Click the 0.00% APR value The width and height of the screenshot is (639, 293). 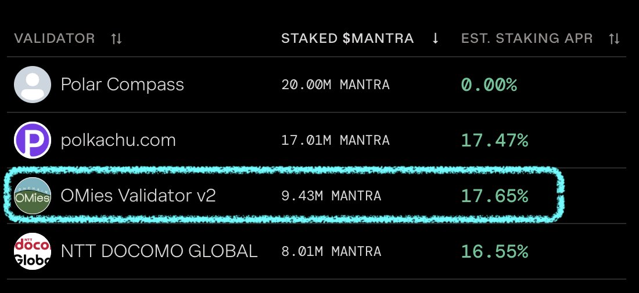[x=489, y=85]
